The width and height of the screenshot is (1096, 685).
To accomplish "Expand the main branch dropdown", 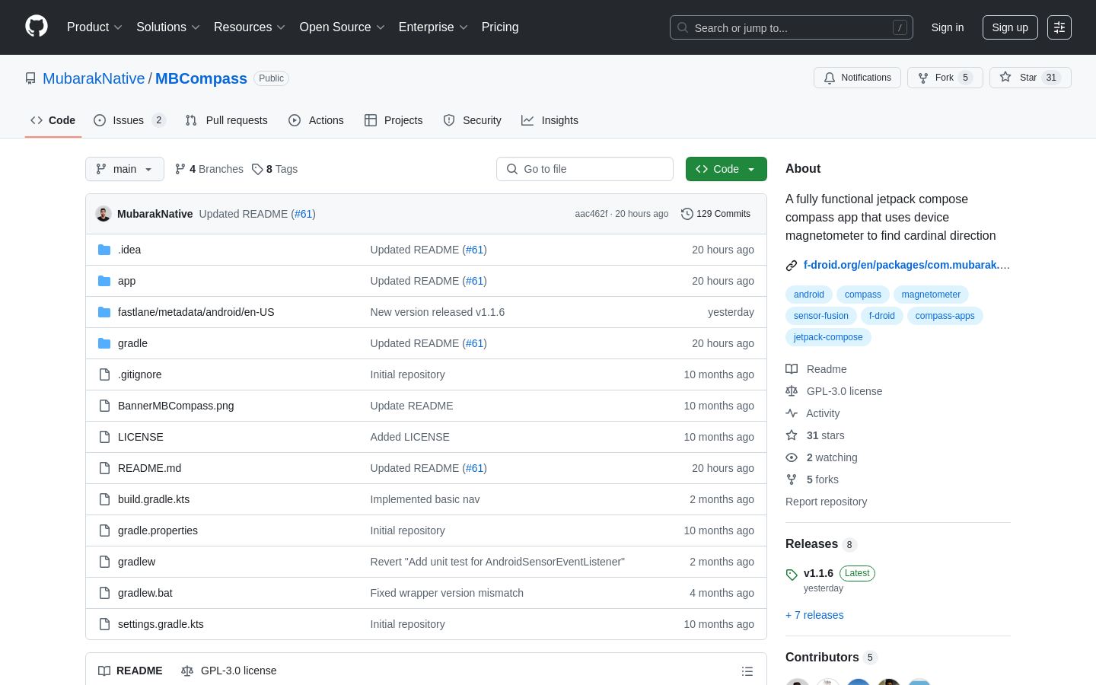I will click(125, 169).
